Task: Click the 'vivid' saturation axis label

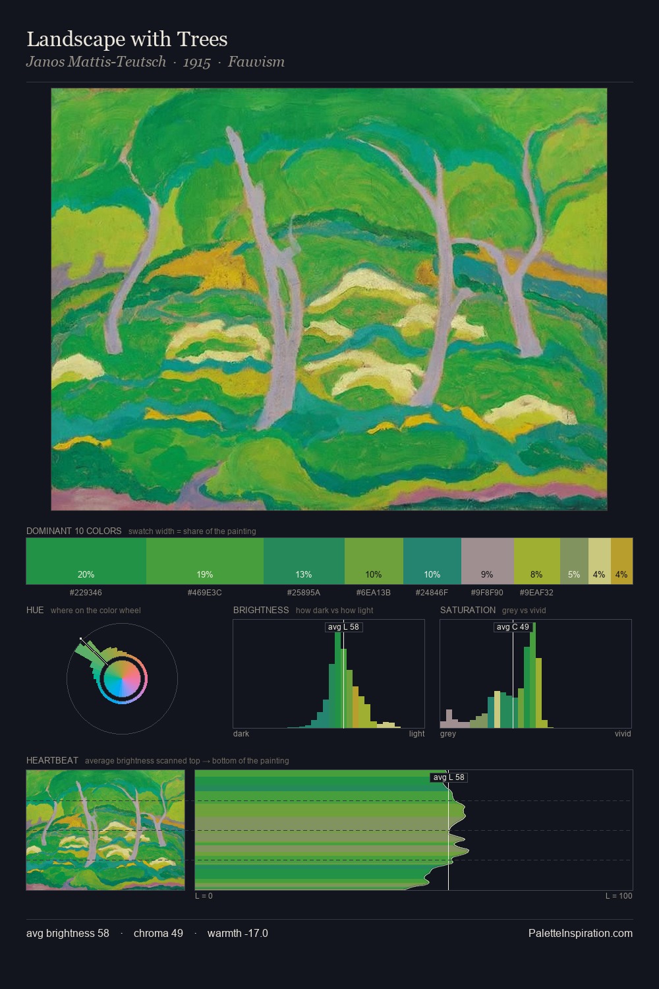Action: click(623, 734)
